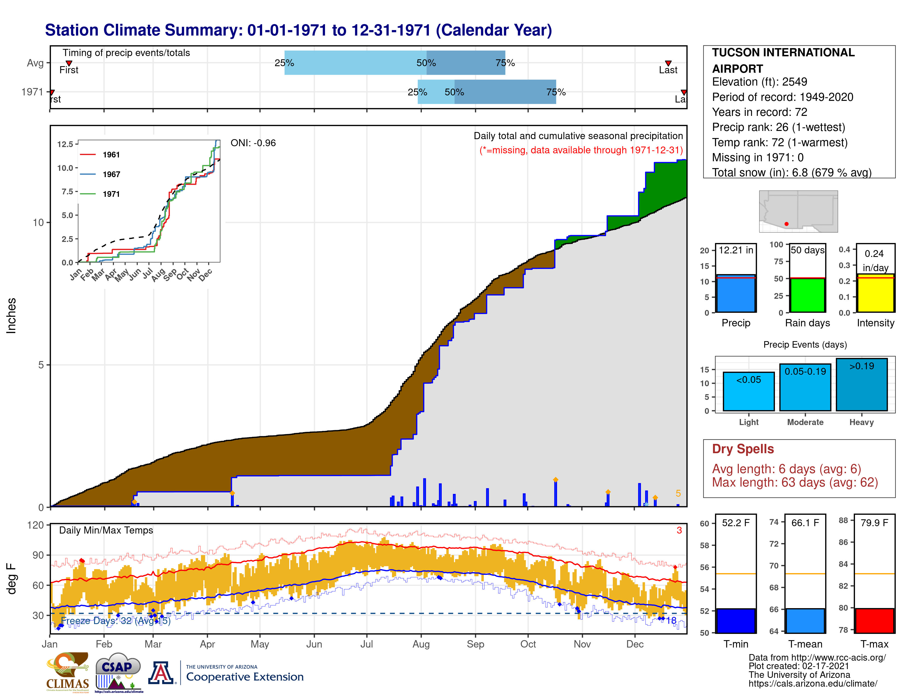
Task: Click the 79.9 F T-max value
Action: click(874, 523)
